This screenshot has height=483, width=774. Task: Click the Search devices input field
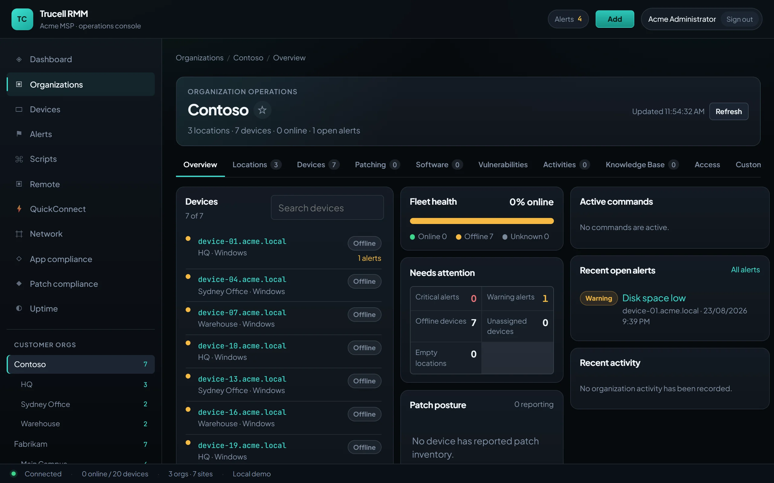coord(327,208)
